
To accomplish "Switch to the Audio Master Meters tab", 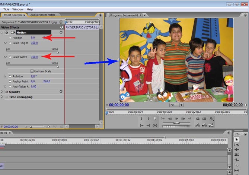I will coord(42,15).
